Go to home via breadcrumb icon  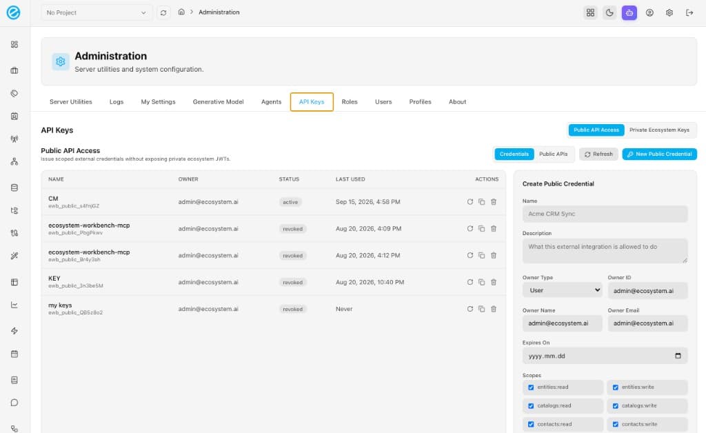181,12
